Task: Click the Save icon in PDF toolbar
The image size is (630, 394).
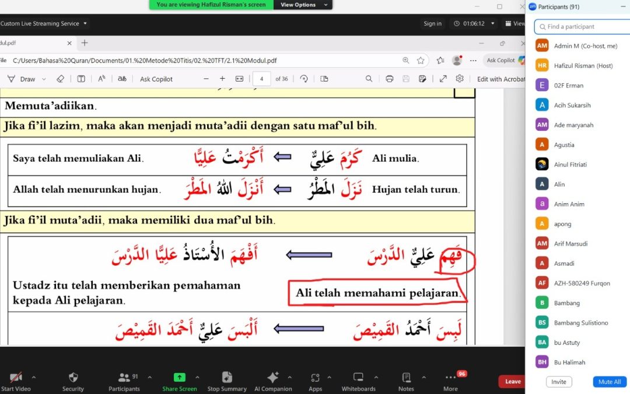Action: tap(406, 79)
